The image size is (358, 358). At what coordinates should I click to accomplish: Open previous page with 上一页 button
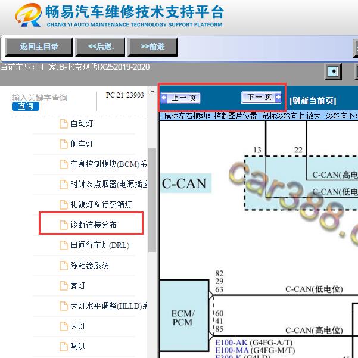[x=180, y=98]
